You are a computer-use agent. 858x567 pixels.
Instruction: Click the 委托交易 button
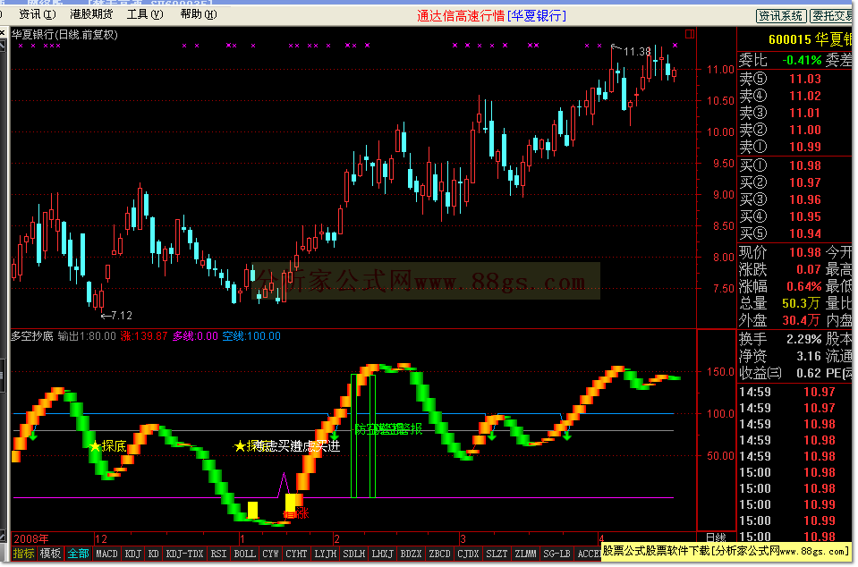pyautogui.click(x=832, y=16)
